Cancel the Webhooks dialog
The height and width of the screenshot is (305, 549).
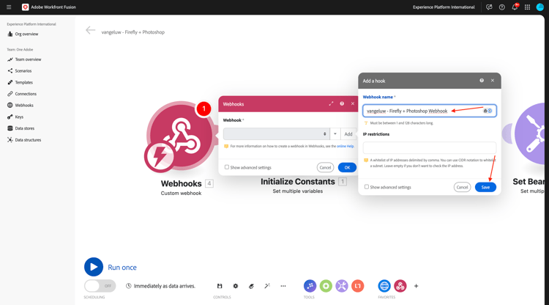coord(325,168)
